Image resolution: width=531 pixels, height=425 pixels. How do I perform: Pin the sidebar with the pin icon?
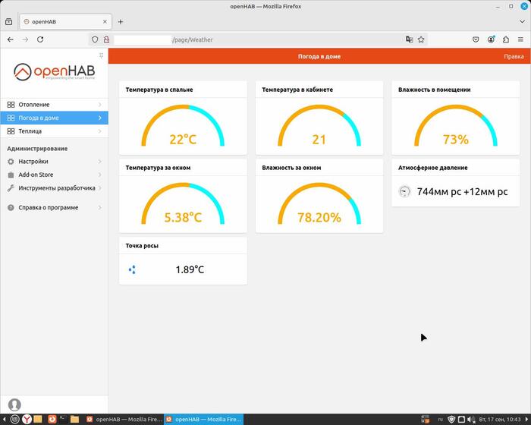coord(101,55)
